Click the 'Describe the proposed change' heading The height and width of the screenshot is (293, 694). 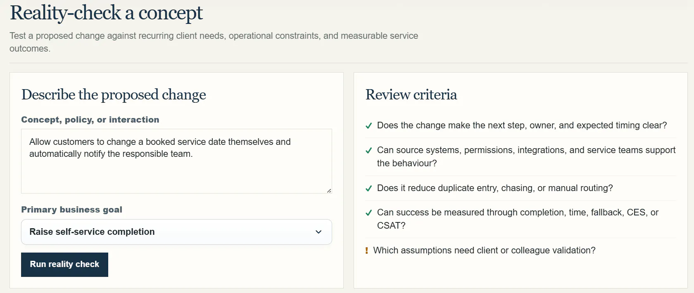114,95
